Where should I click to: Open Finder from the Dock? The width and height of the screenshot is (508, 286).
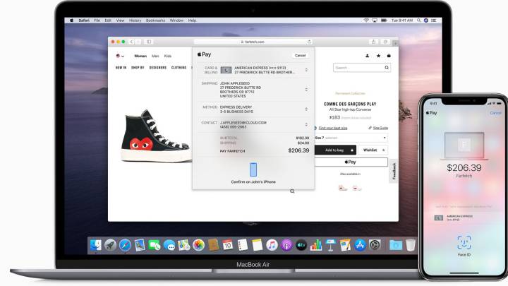pos(95,246)
